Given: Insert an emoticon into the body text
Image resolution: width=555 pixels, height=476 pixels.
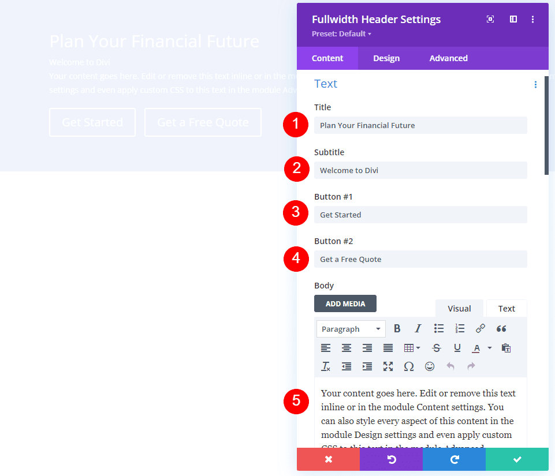Looking at the screenshot, I should pos(429,366).
